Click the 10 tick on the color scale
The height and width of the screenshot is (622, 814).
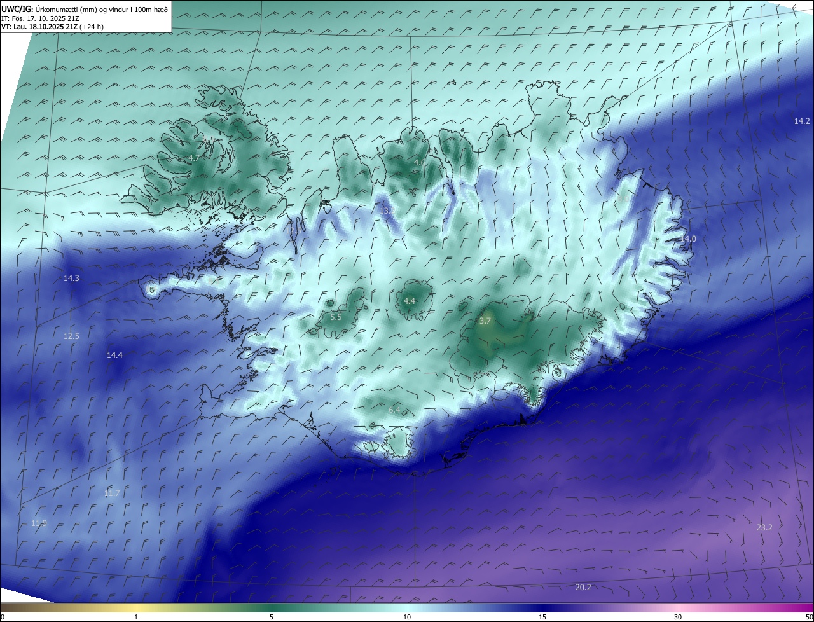(407, 617)
